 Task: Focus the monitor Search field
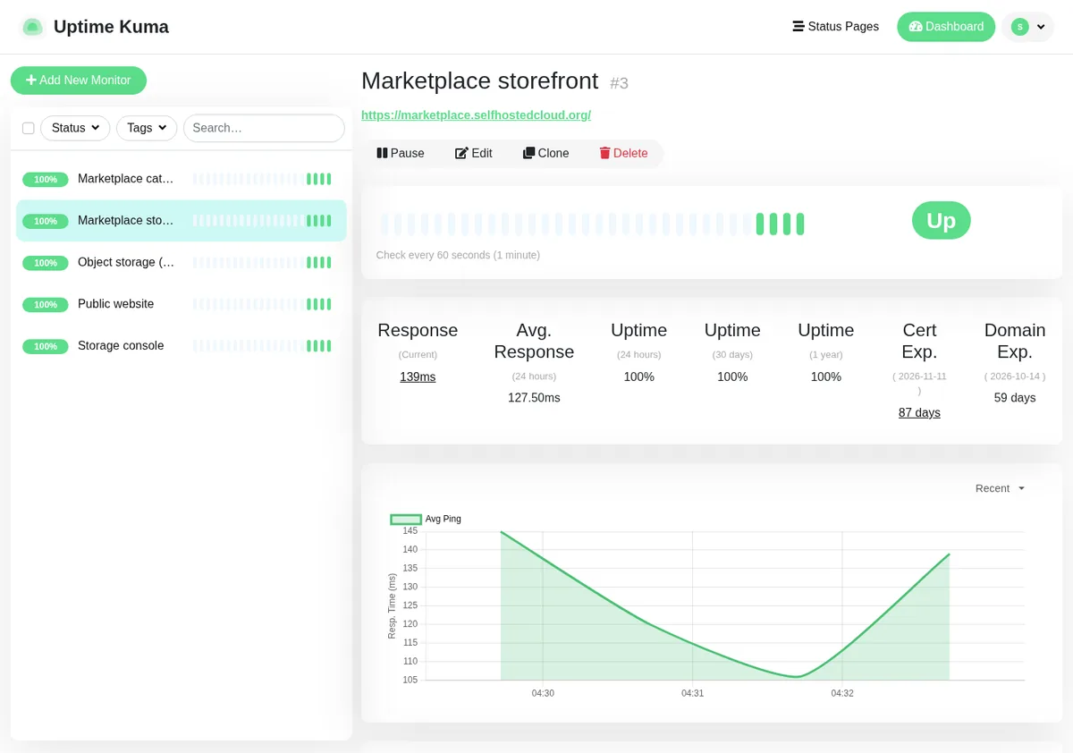(x=264, y=128)
